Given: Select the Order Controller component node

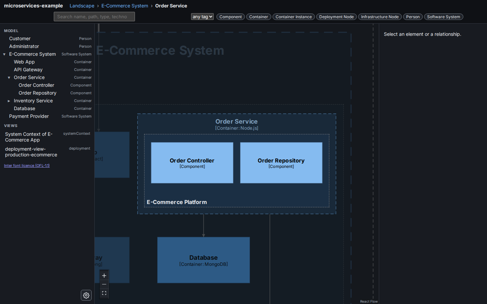Looking at the screenshot, I should [x=192, y=163].
